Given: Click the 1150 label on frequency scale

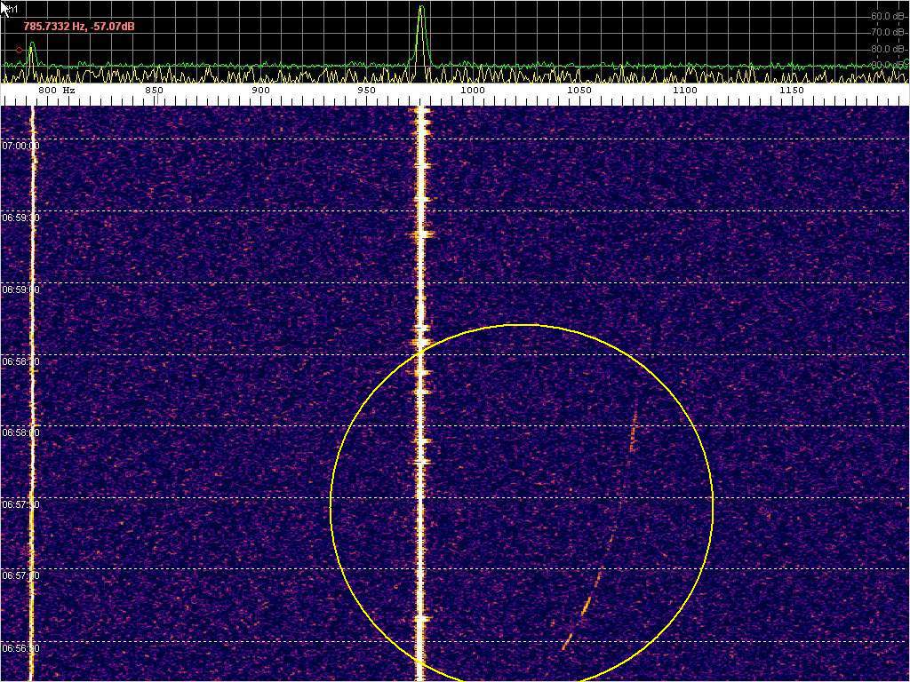Looking at the screenshot, I should point(791,91).
